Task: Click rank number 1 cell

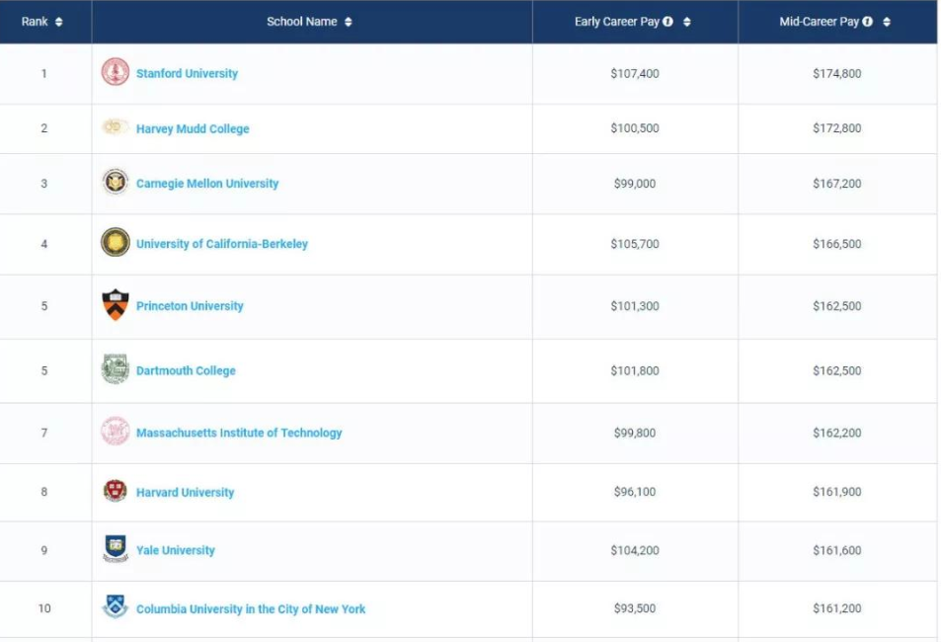Action: tap(43, 73)
